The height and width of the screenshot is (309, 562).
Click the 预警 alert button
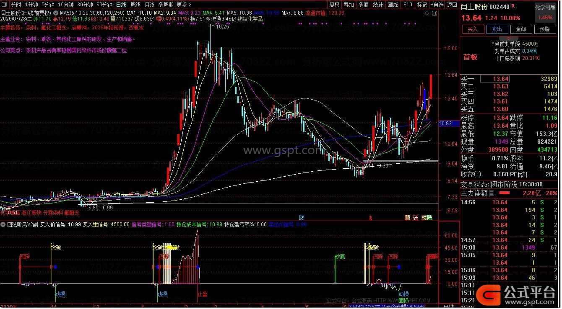(x=545, y=29)
